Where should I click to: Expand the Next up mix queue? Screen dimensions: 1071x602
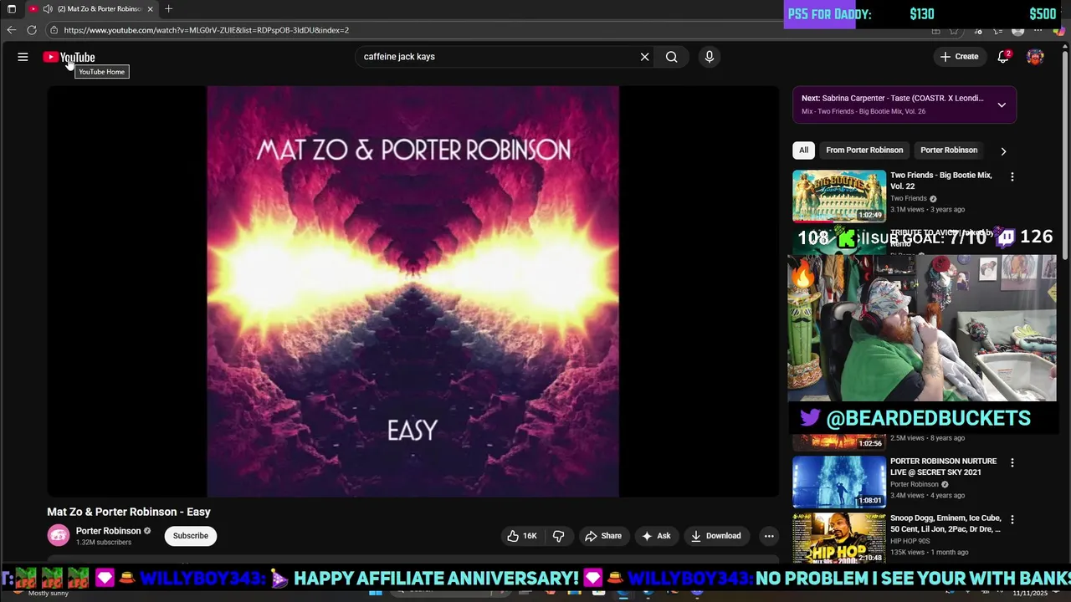coord(1002,105)
